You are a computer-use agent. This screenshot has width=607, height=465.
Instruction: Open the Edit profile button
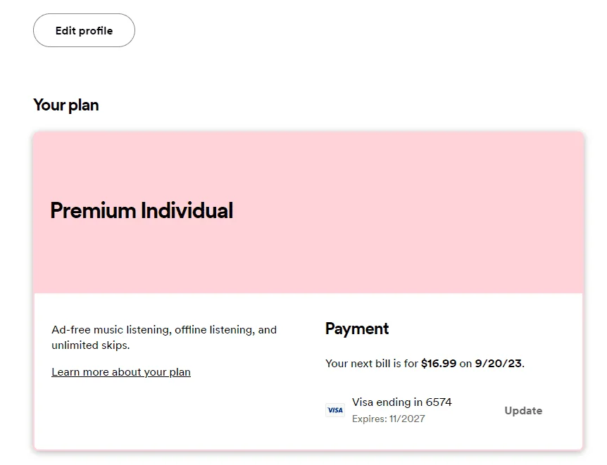coord(84,30)
